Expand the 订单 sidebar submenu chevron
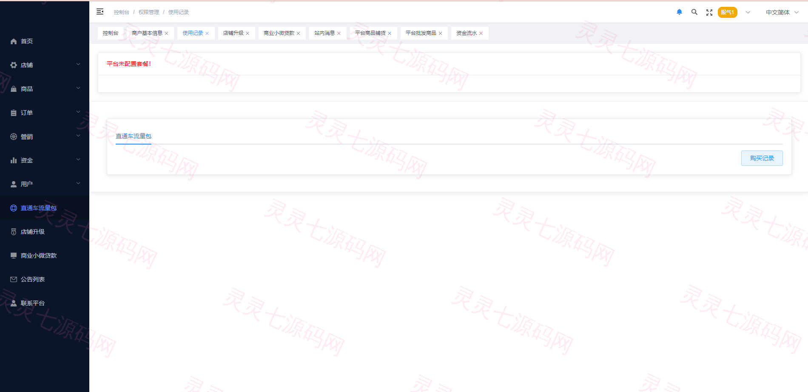This screenshot has height=392, width=808. pyautogui.click(x=78, y=112)
